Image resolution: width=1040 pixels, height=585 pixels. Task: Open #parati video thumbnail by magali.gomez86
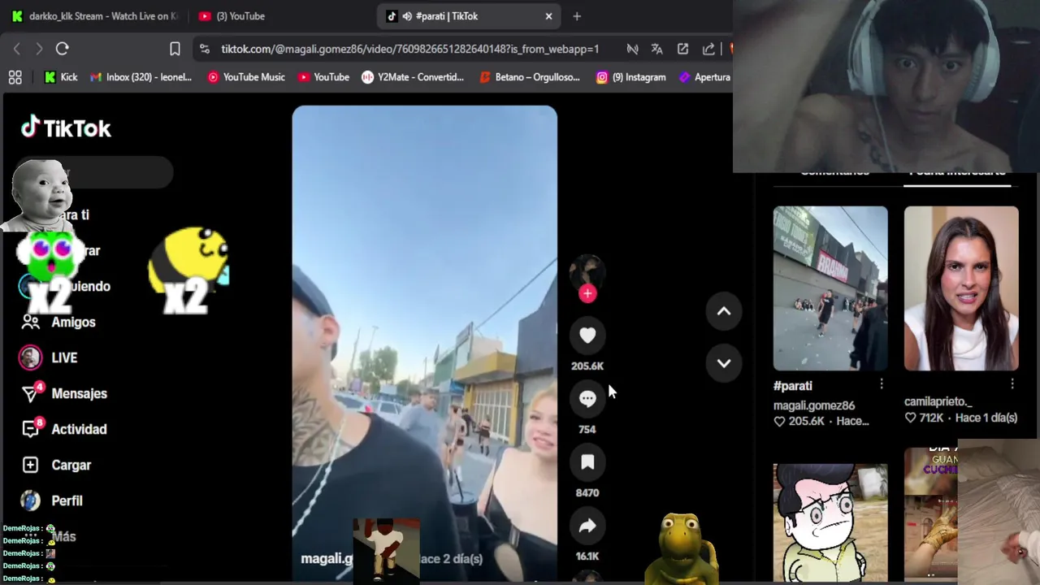pyautogui.click(x=830, y=288)
